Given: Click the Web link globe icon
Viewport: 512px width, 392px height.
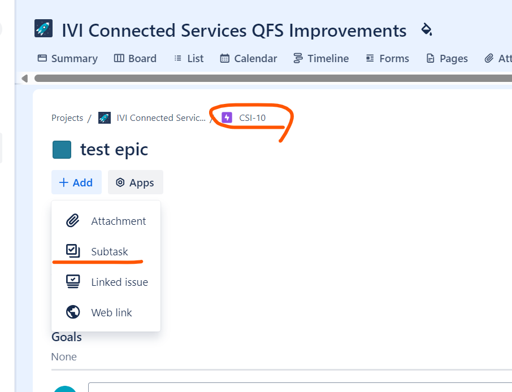Looking at the screenshot, I should [73, 312].
